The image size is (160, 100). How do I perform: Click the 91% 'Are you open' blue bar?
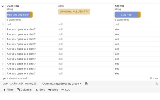pos(18,15)
